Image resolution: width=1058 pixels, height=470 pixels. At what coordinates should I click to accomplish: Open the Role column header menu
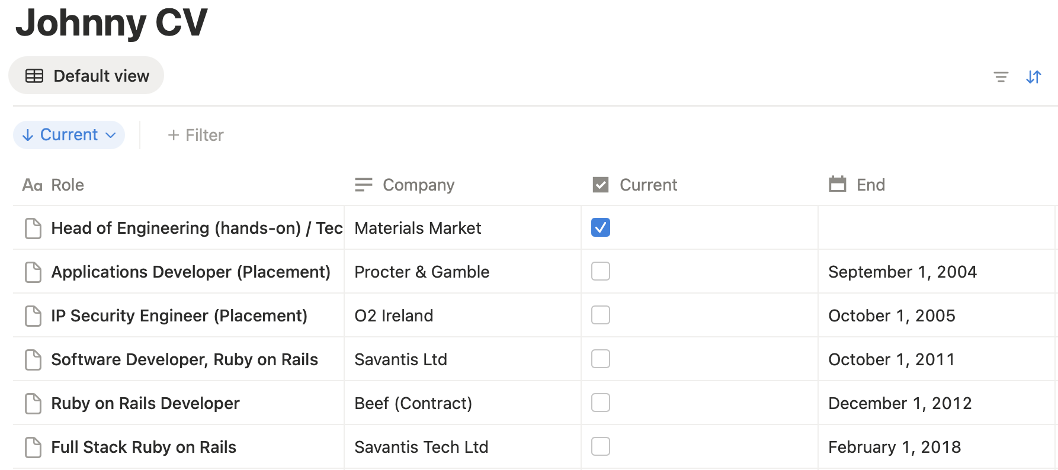click(x=68, y=185)
